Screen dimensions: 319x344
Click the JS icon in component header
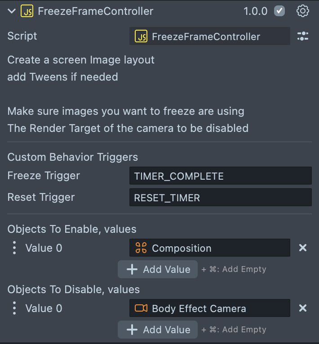click(27, 11)
